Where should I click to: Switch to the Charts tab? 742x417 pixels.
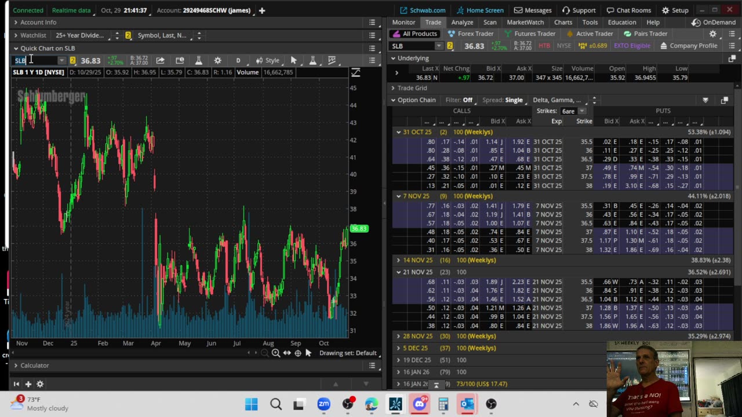pyautogui.click(x=562, y=23)
